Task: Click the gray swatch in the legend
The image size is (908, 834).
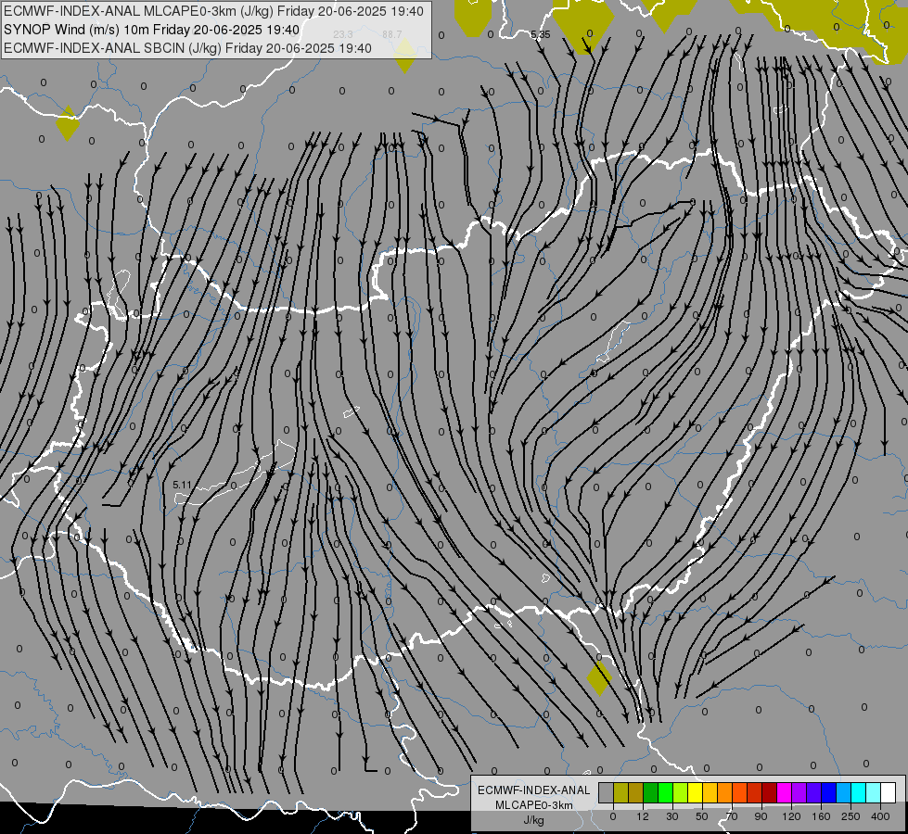Action: [607, 792]
